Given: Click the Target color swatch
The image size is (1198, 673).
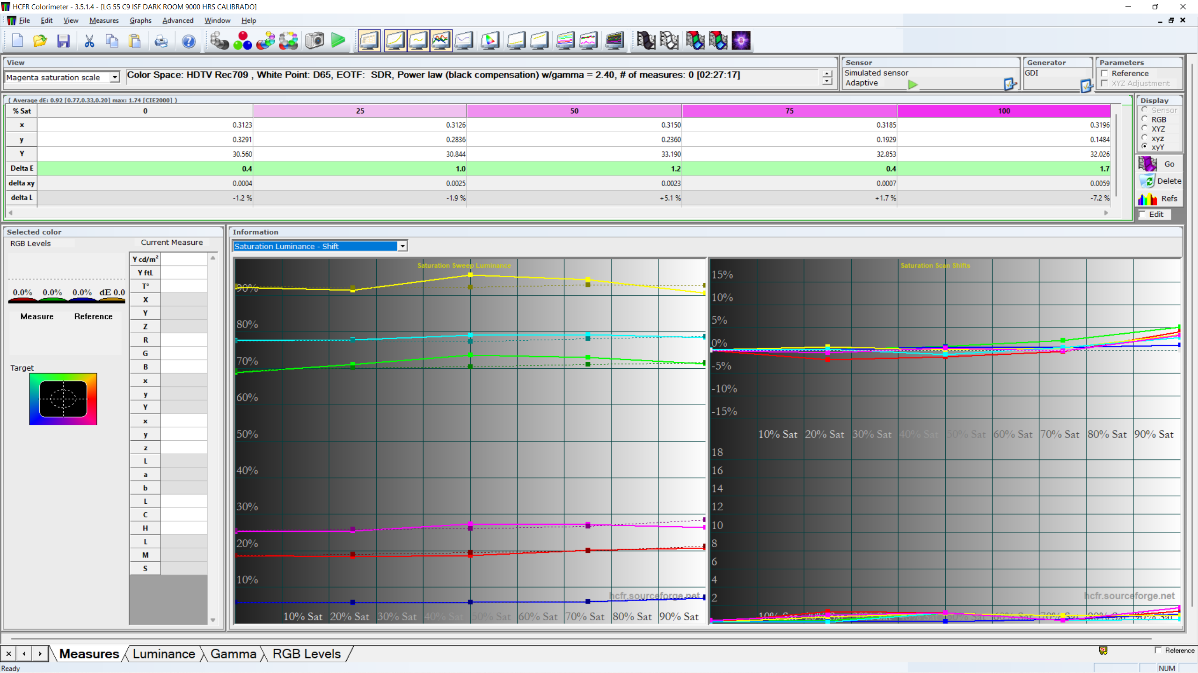Looking at the screenshot, I should click(63, 399).
